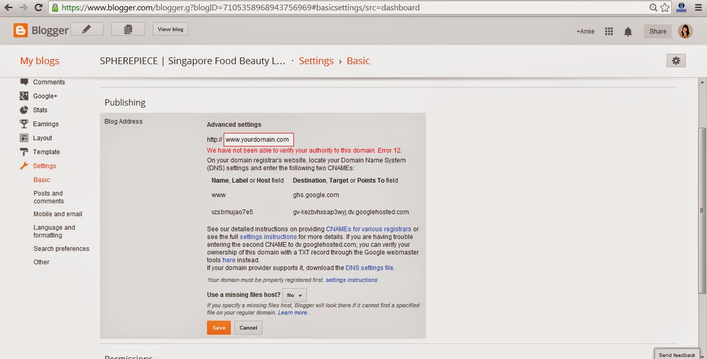Click the orange Save button
Image resolution: width=707 pixels, height=359 pixels.
pyautogui.click(x=219, y=327)
